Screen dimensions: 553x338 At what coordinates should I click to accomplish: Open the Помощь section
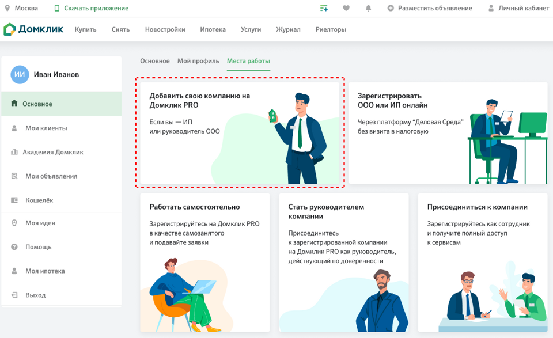62,246
